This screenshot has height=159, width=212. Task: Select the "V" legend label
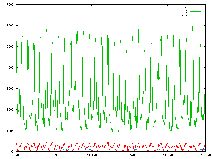(186, 7)
